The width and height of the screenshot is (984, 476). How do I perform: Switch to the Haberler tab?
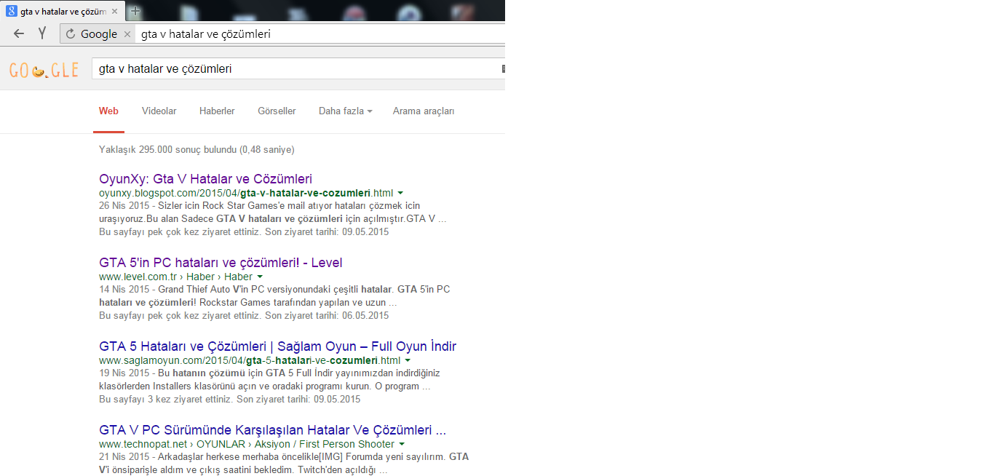point(217,111)
